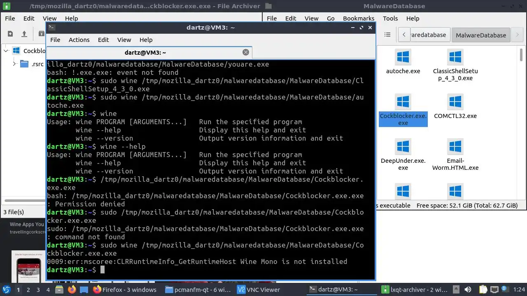Select COMCTL32.exe file

coord(455,107)
